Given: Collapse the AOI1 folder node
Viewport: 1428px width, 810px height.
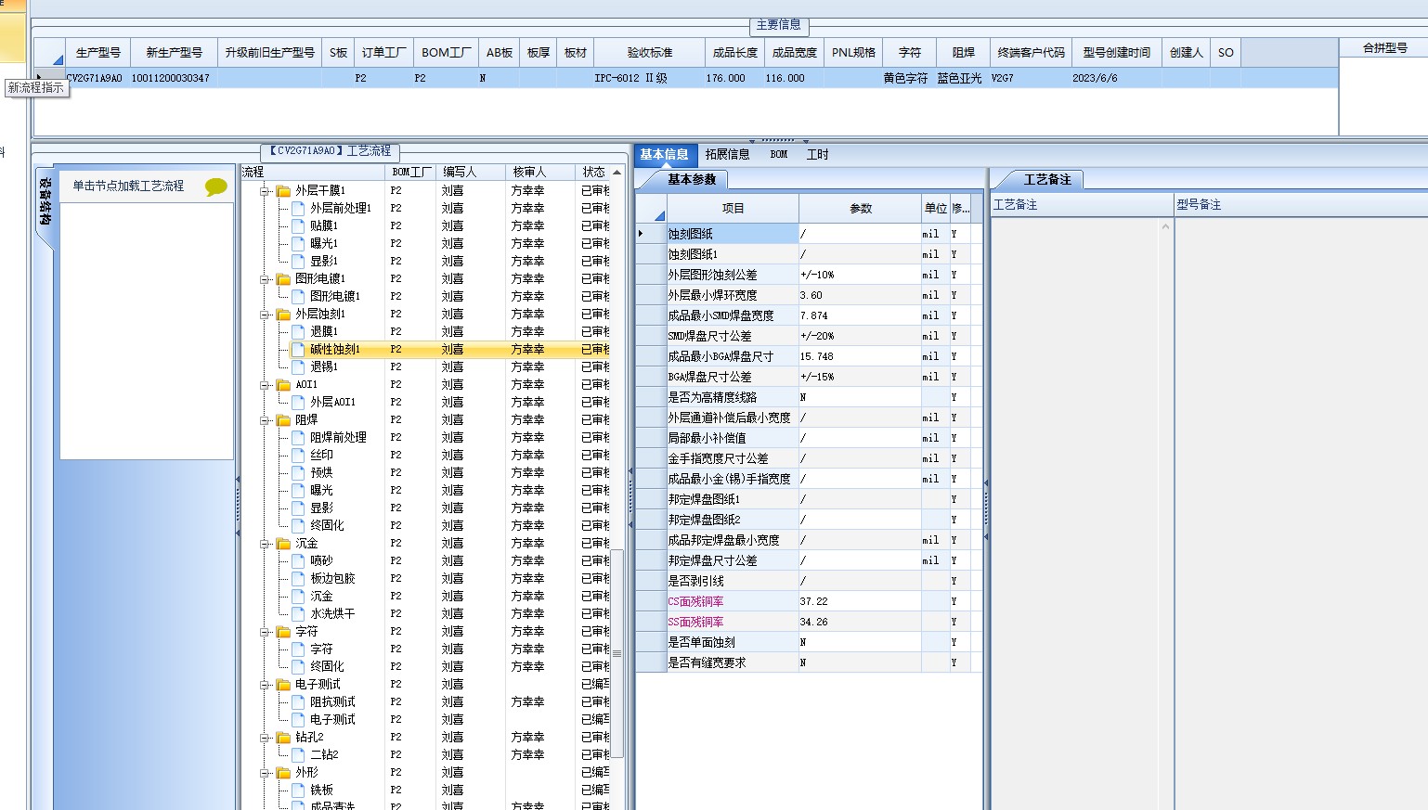Looking at the screenshot, I should (266, 384).
